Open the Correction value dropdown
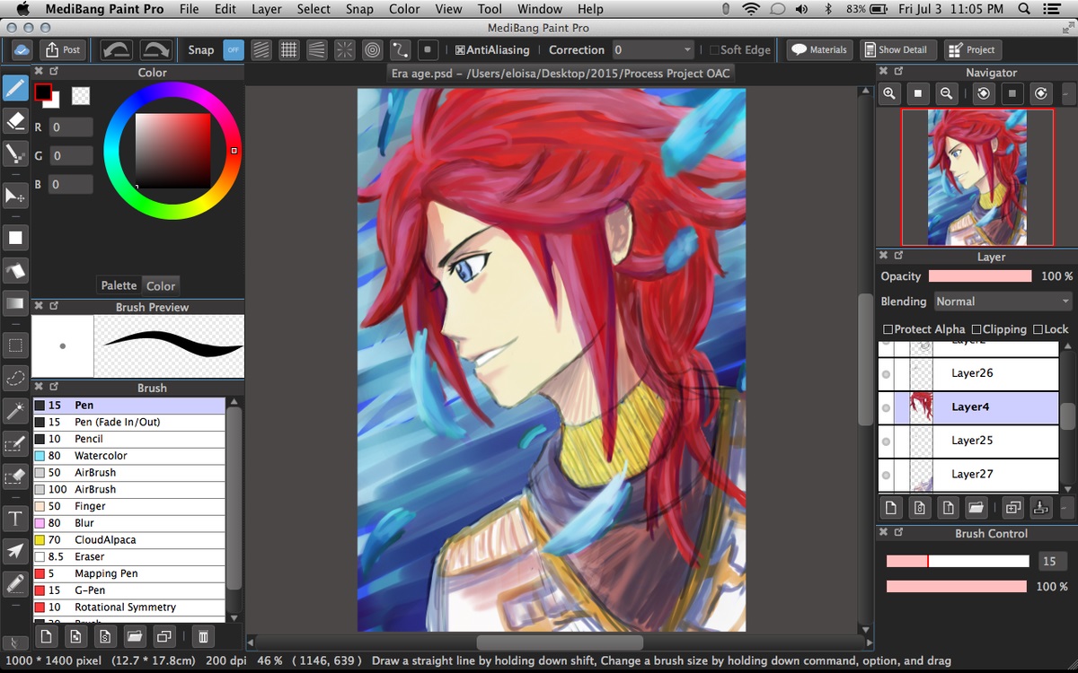This screenshot has height=673, width=1078. point(654,50)
